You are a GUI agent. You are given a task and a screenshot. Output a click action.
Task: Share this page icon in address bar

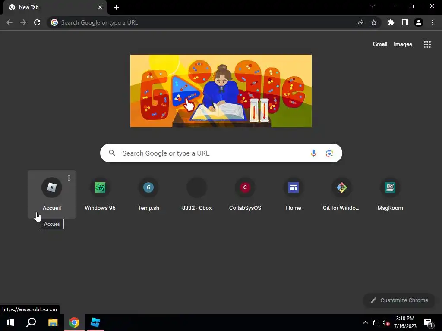(x=360, y=22)
